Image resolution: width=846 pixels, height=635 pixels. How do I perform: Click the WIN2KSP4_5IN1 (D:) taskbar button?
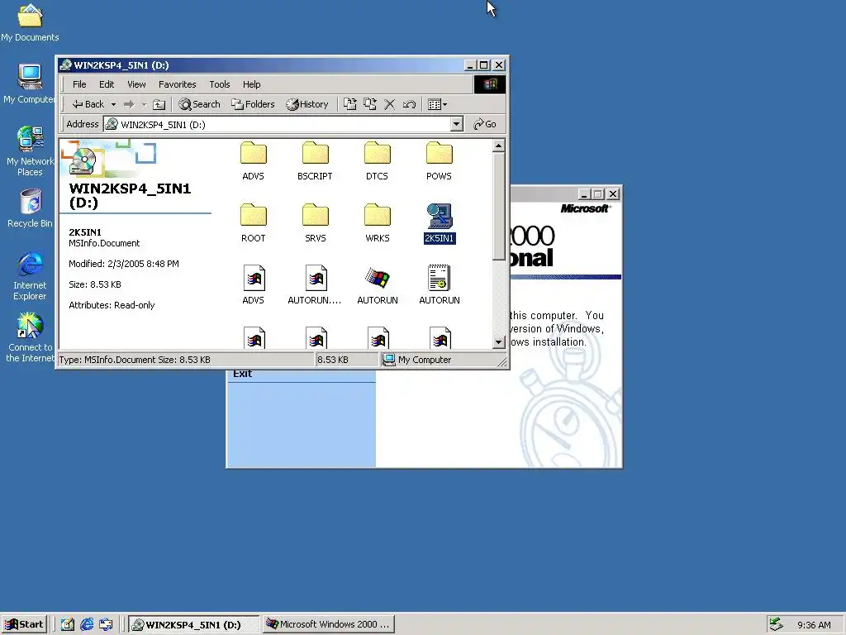pyautogui.click(x=193, y=624)
